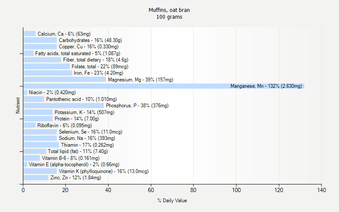The width and height of the screenshot is (339, 212).
Task: Click the Magnesium bar in the chart
Action: 65,79
